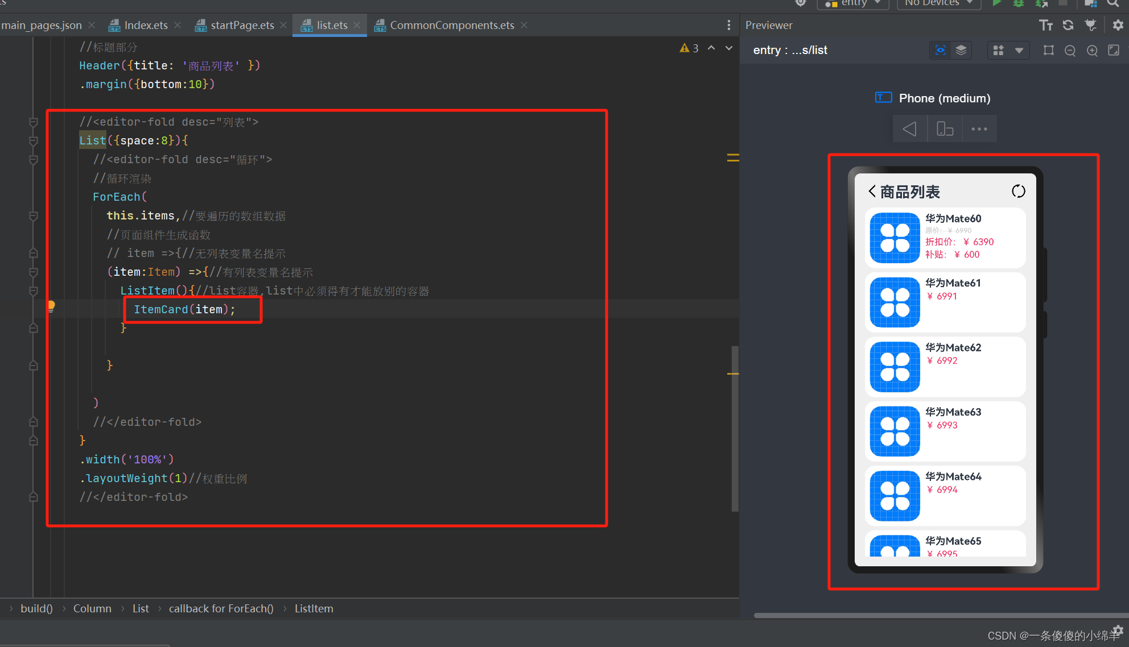Collapse the List code fold in the gutter

coord(34,140)
